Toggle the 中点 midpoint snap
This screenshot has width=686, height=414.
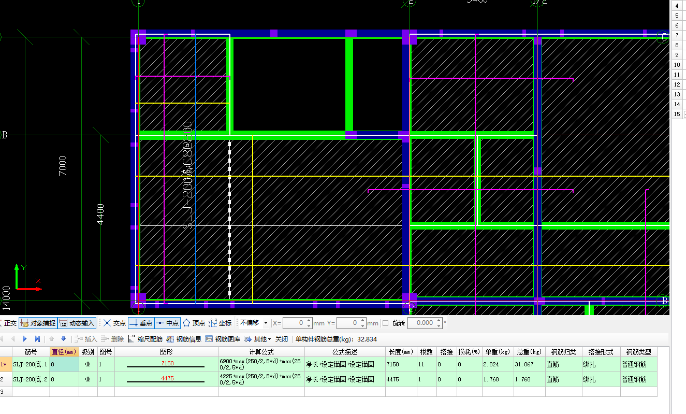click(167, 323)
